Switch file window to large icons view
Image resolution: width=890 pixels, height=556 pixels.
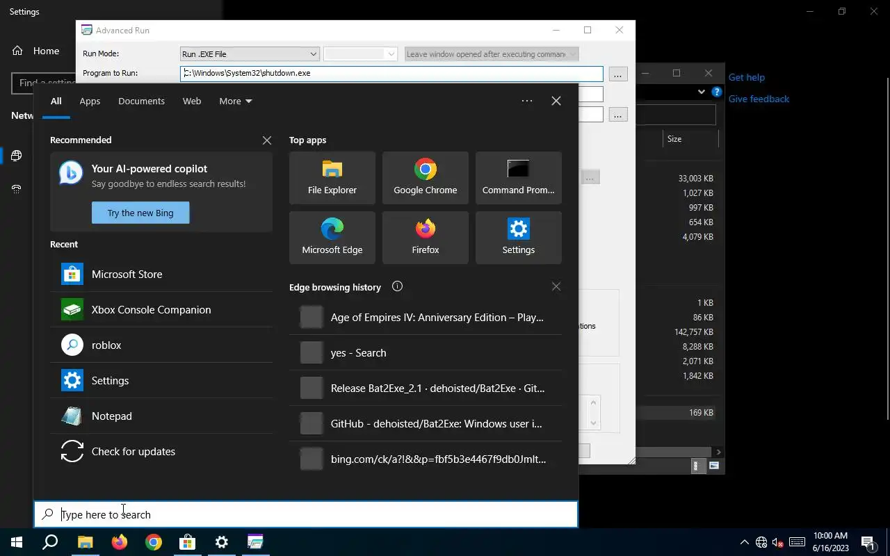click(x=714, y=466)
